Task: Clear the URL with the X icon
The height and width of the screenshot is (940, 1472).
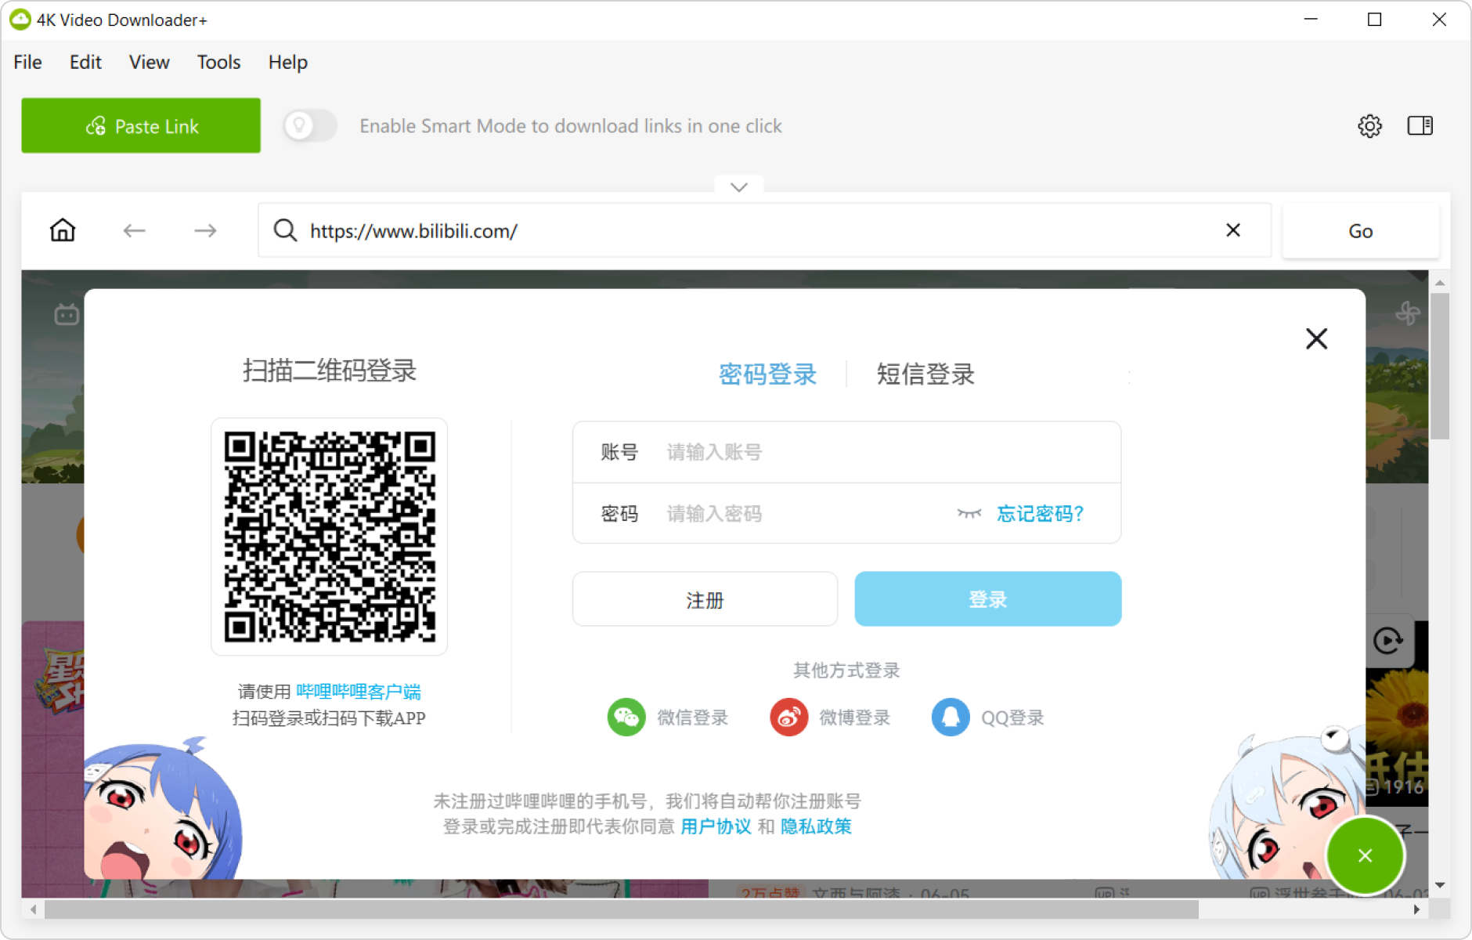Action: point(1233,230)
